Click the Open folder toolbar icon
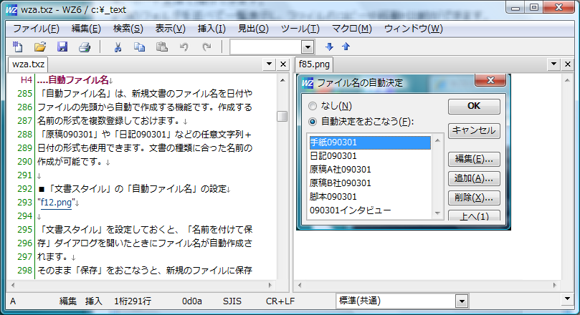Viewport: 580px width, 315px height. (x=39, y=47)
